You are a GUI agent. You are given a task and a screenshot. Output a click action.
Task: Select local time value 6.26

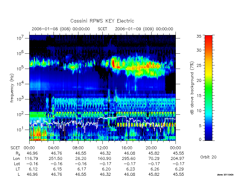coord(155,169)
